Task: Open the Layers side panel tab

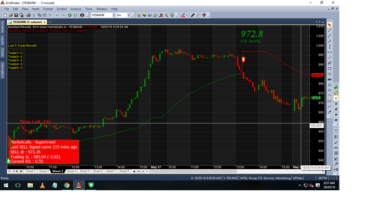Action: click(2, 40)
